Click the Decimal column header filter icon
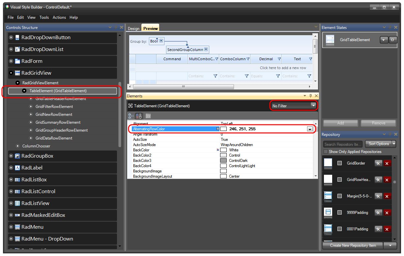Screen dimensions: 404x256 (x=279, y=59)
